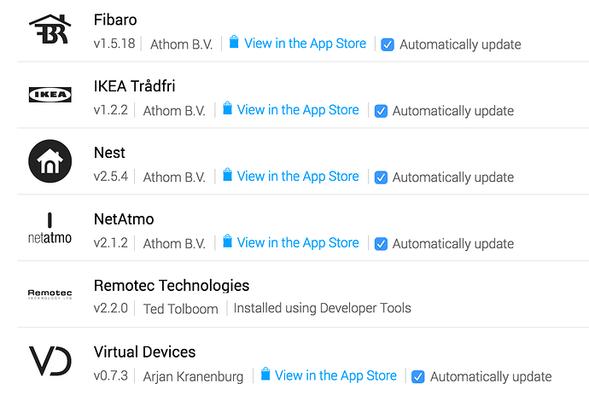
Task: Click shopping bag icon in Nest row
Action: [x=228, y=176]
